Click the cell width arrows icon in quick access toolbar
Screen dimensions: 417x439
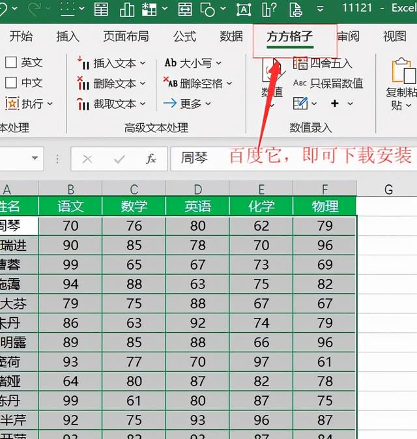click(185, 9)
